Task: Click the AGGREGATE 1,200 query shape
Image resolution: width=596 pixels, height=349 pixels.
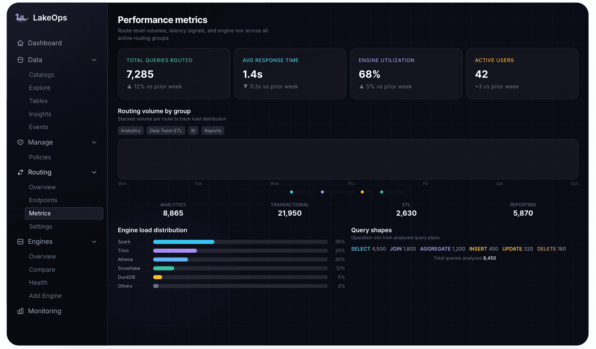Action: (442, 249)
